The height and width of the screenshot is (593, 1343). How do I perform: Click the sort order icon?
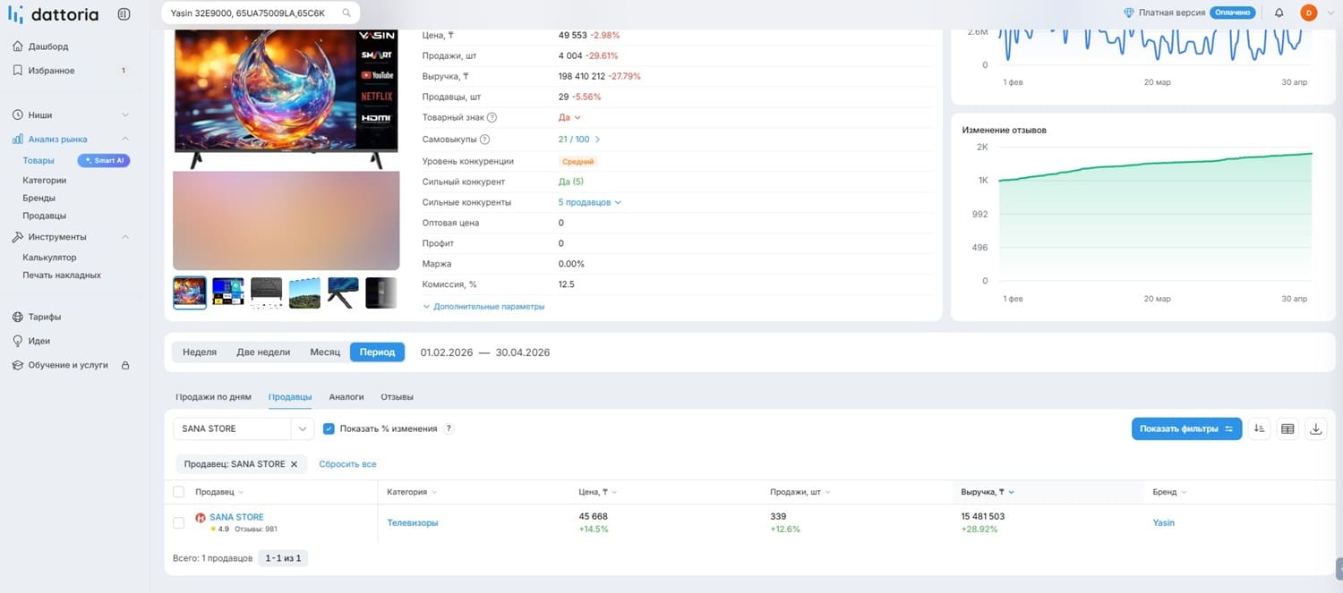1259,428
